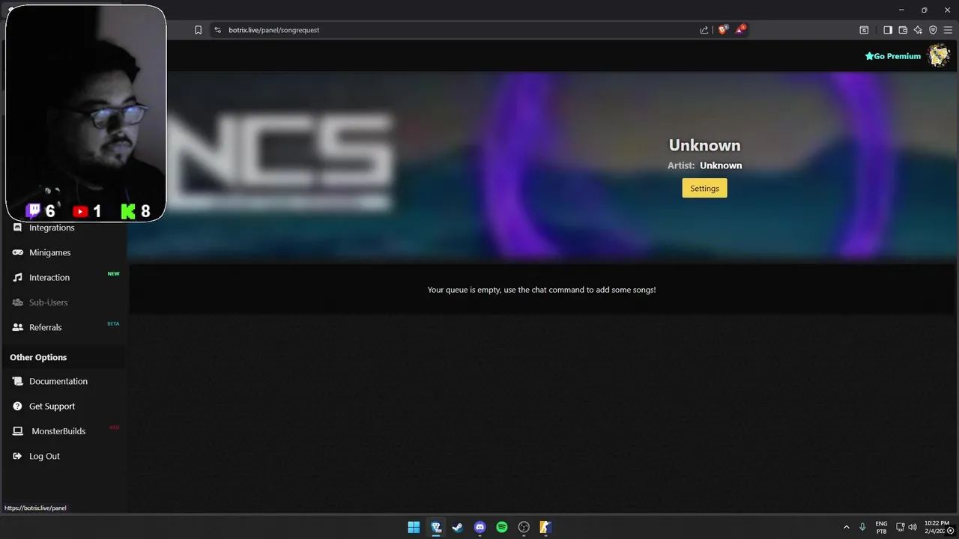Screen dimensions: 959x539
Task: Click the 'Your queue is empty' message
Action: tap(542, 290)
